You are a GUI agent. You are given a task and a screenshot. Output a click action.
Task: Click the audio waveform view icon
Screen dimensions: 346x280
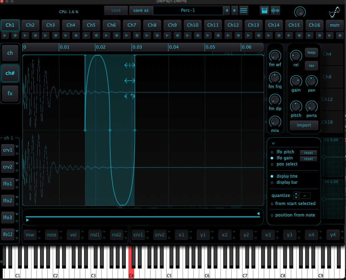pos(276,10)
